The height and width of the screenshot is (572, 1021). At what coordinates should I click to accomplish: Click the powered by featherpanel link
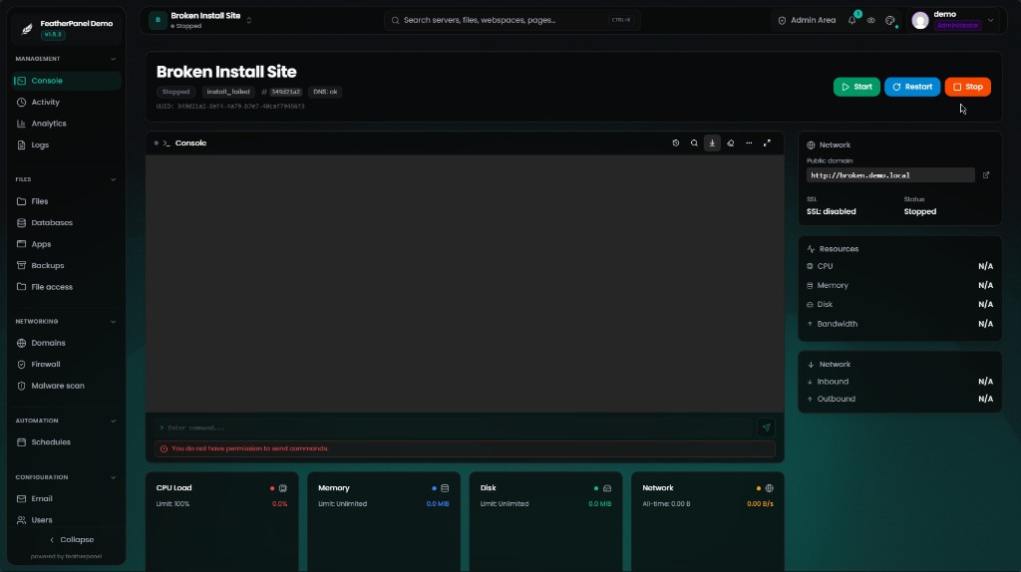tap(67, 556)
